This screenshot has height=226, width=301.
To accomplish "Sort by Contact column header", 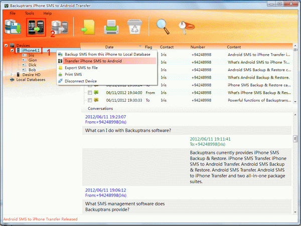I will [x=167, y=47].
